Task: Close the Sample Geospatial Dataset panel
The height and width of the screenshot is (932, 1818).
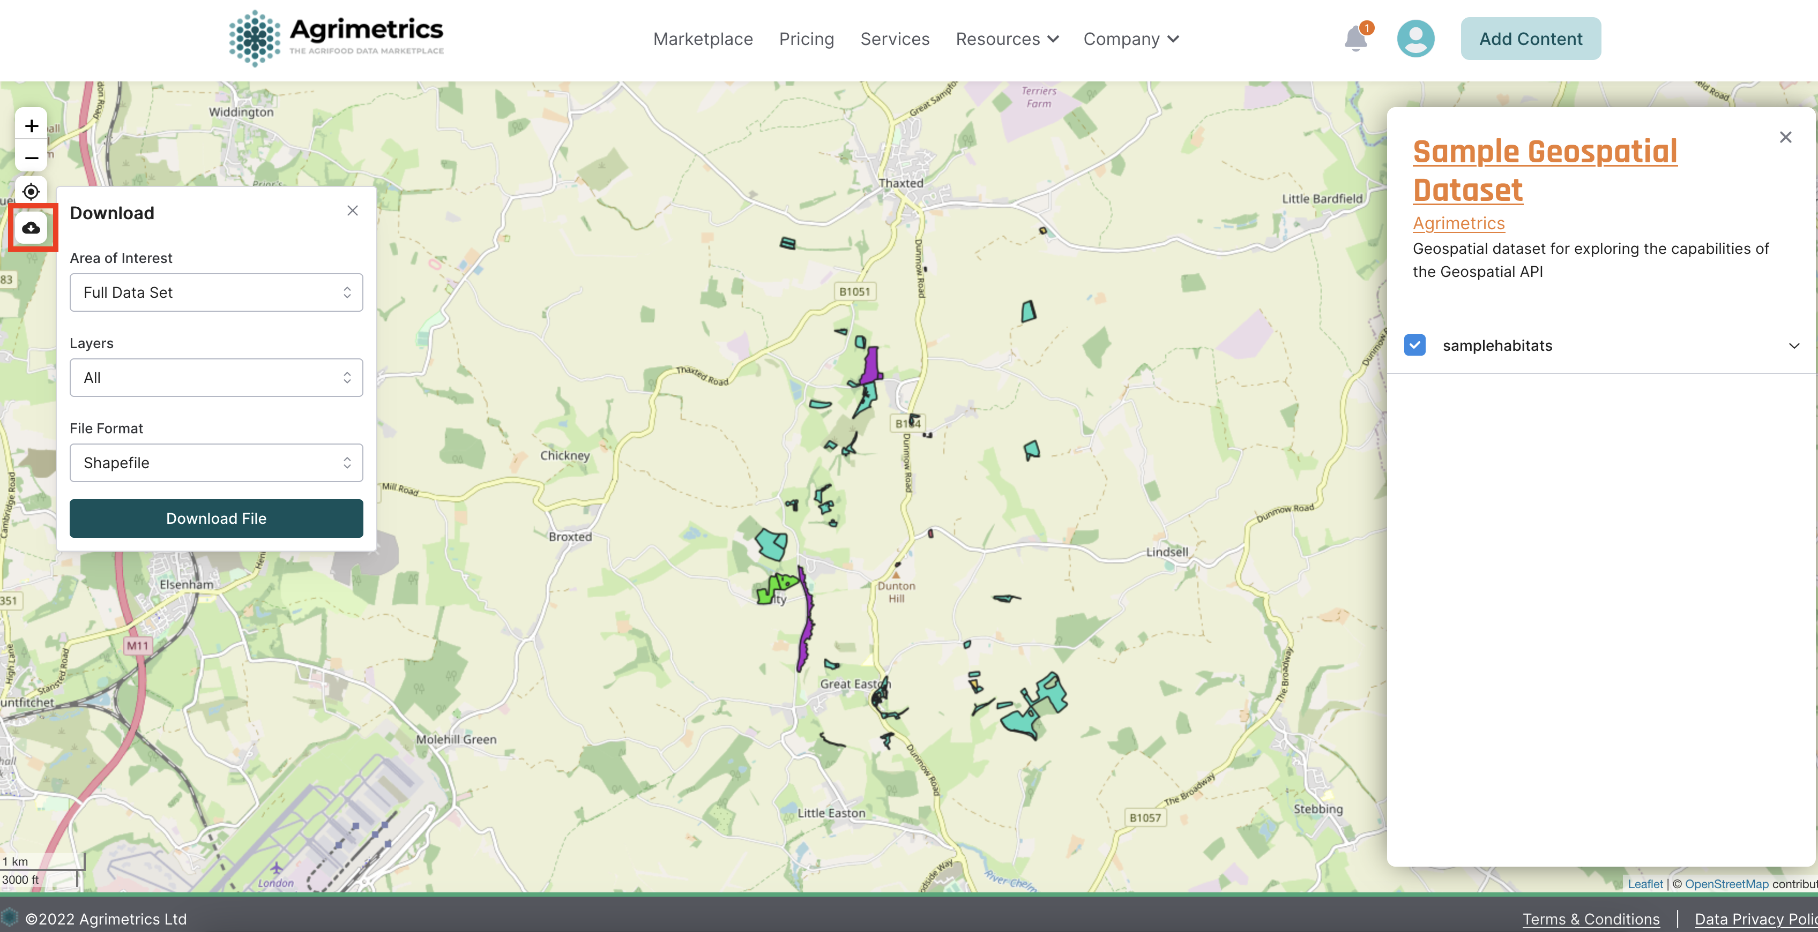Action: click(x=1785, y=137)
